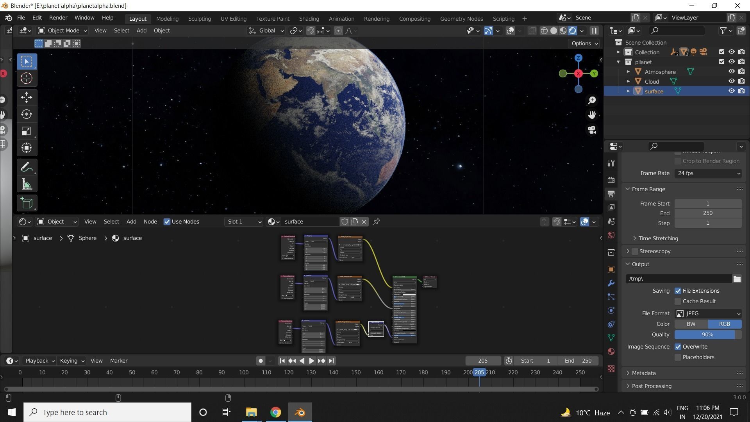Image resolution: width=750 pixels, height=422 pixels.
Task: Hide the Atmosphere object in viewport
Action: pyautogui.click(x=731, y=72)
